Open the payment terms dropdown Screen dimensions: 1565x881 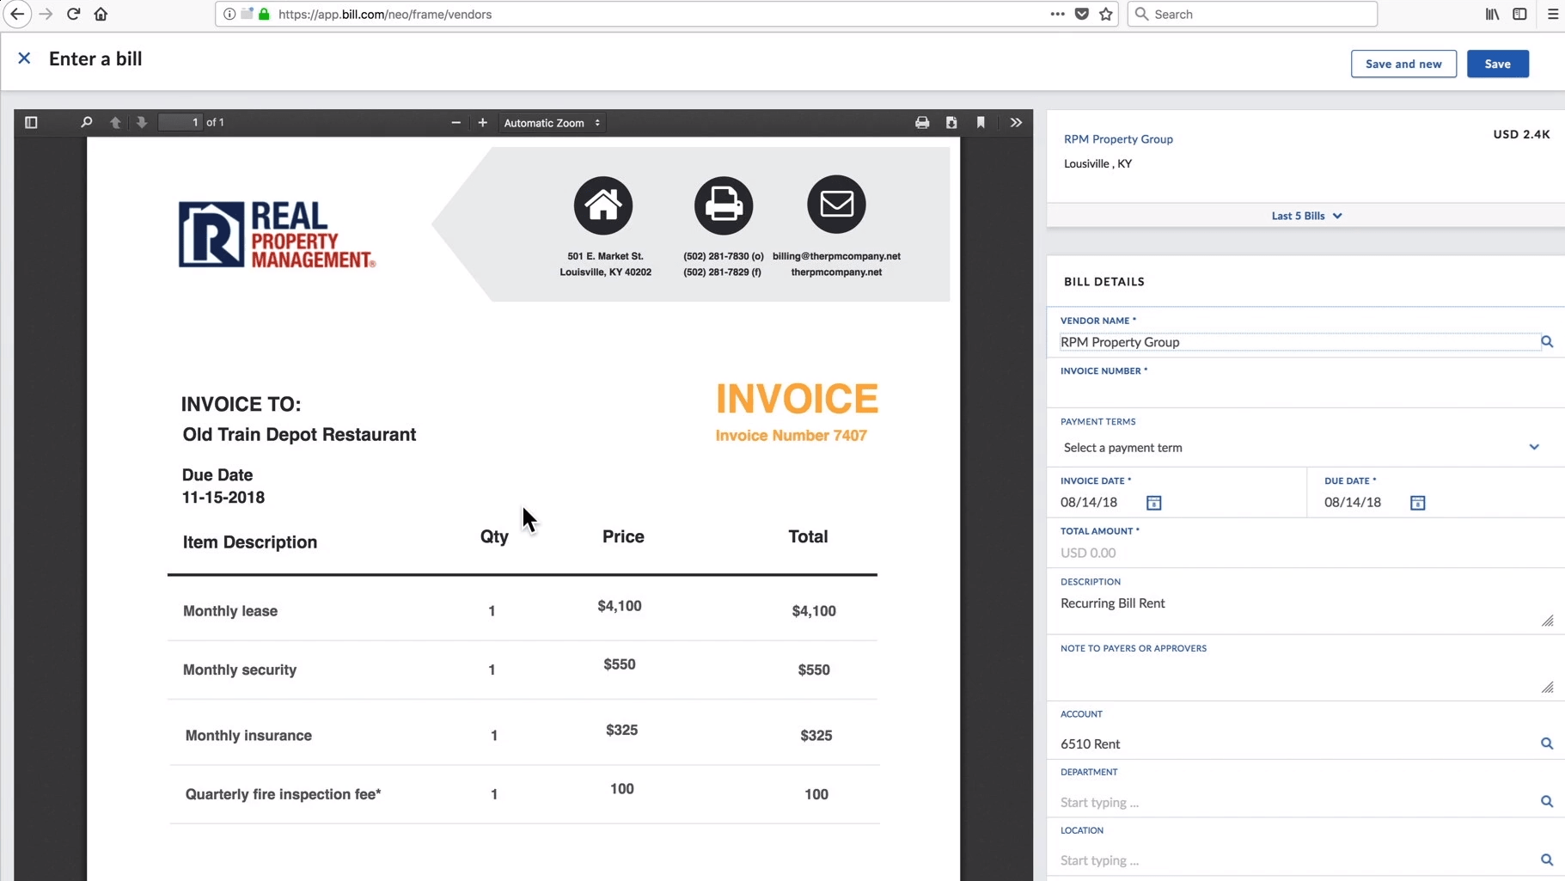(1300, 447)
